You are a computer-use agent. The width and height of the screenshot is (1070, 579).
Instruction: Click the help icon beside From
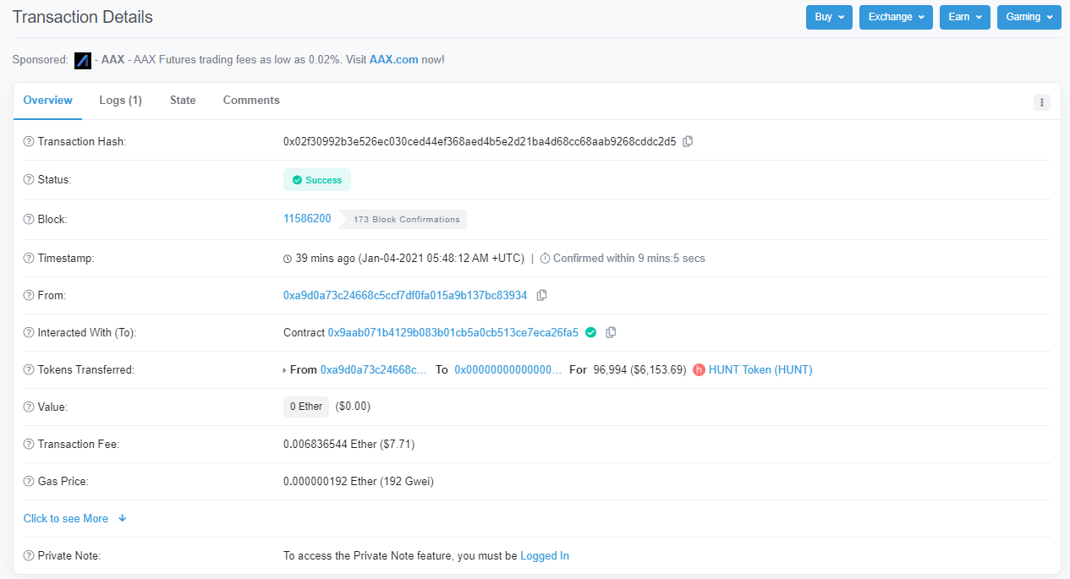coord(29,296)
